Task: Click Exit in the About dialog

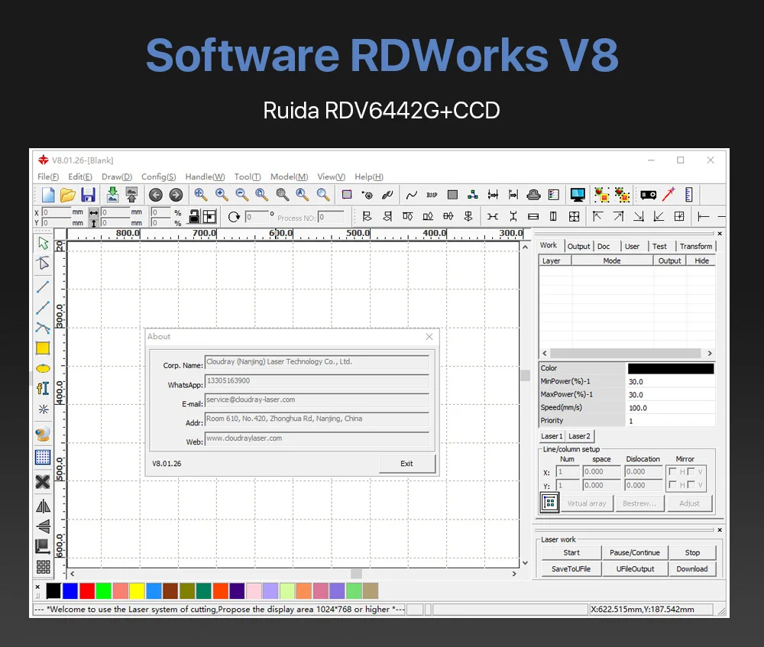Action: coord(407,464)
